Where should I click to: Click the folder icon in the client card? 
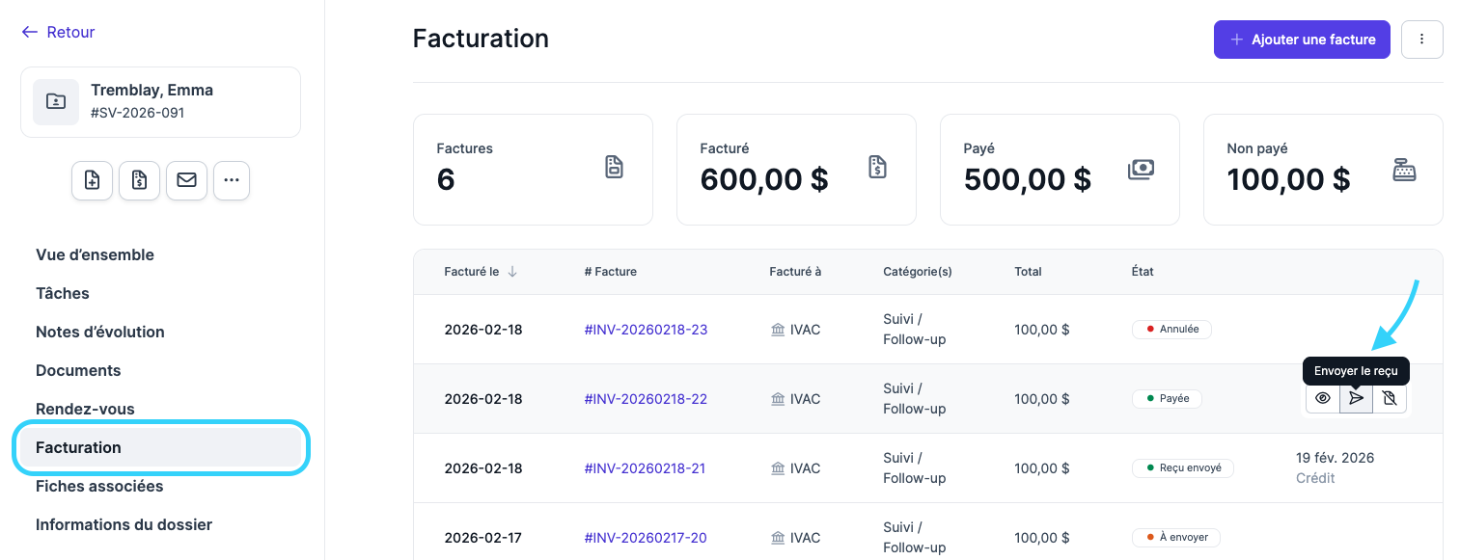(x=56, y=101)
